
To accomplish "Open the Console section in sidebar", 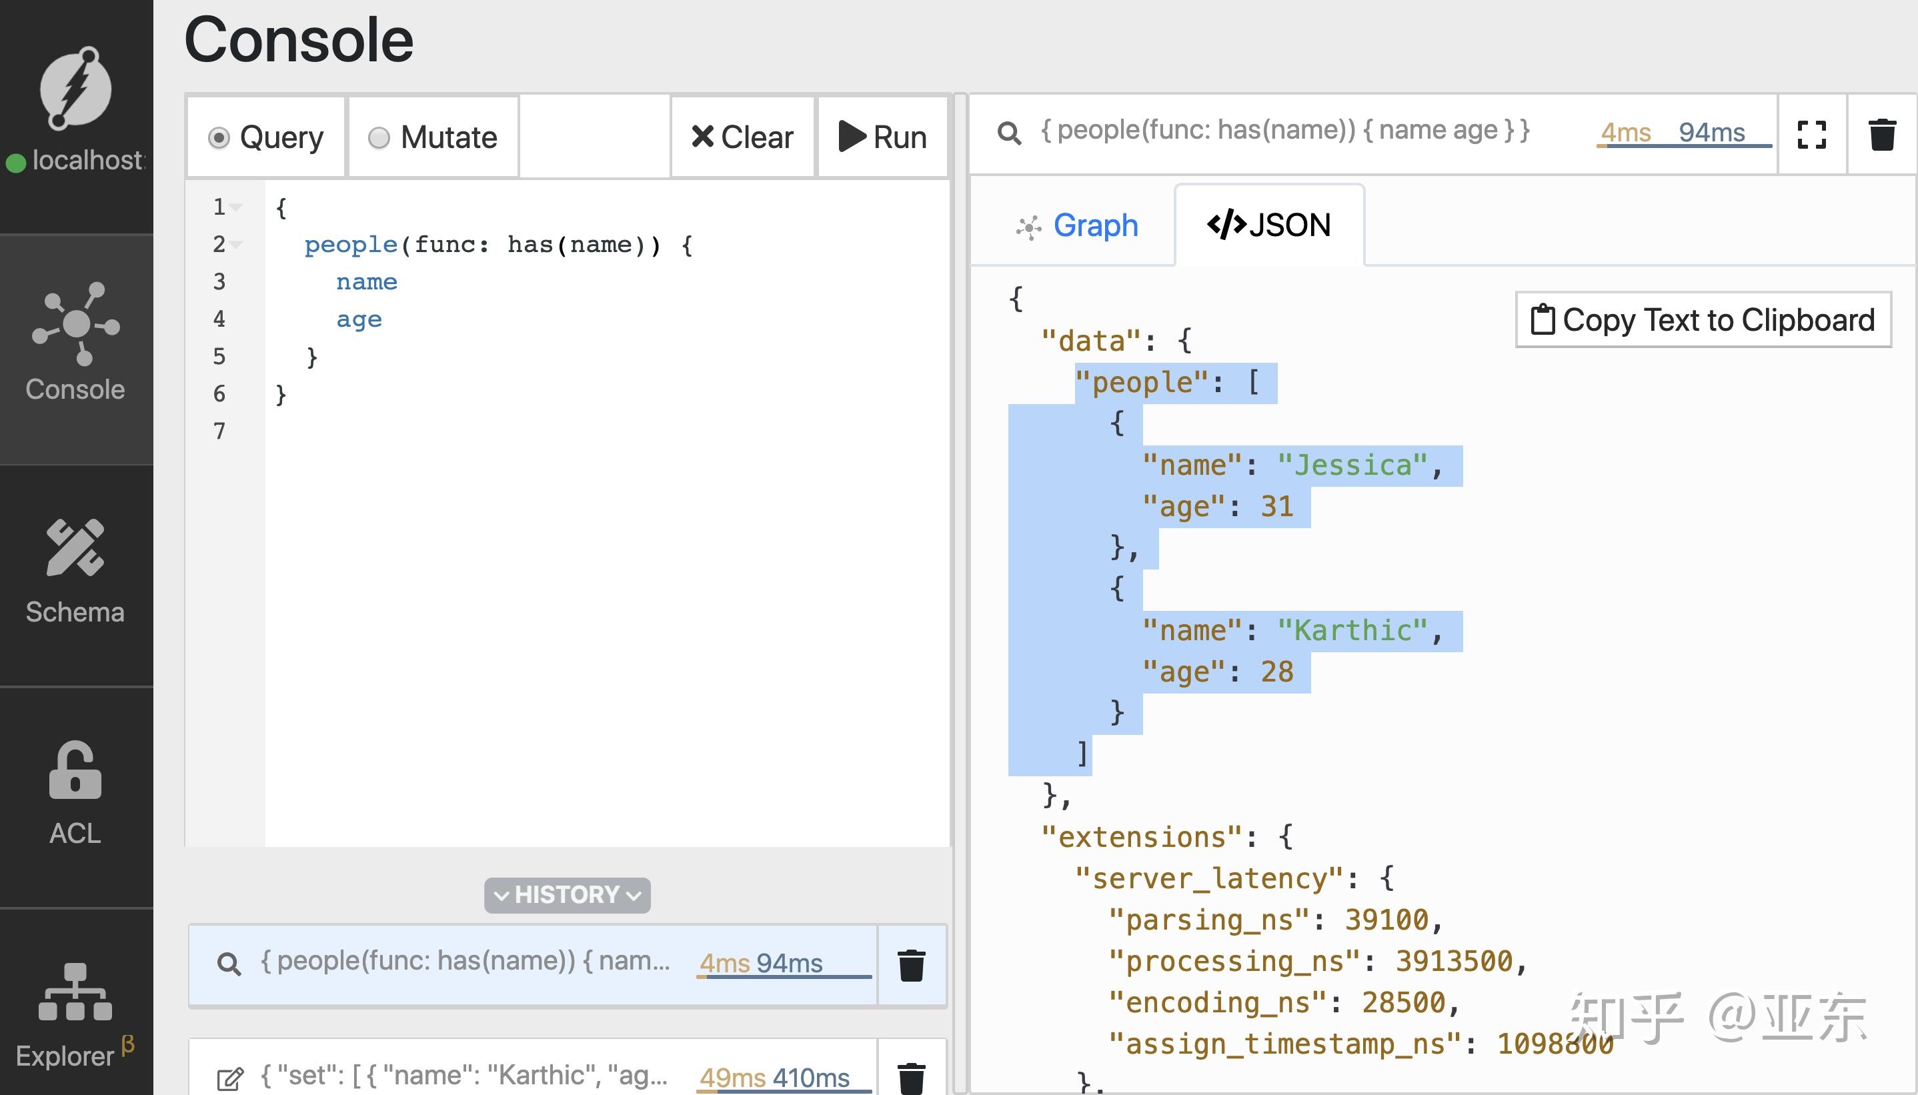I will coord(75,345).
